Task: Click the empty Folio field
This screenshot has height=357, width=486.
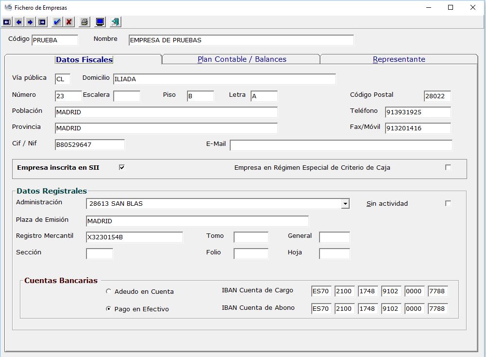Action: [251, 253]
